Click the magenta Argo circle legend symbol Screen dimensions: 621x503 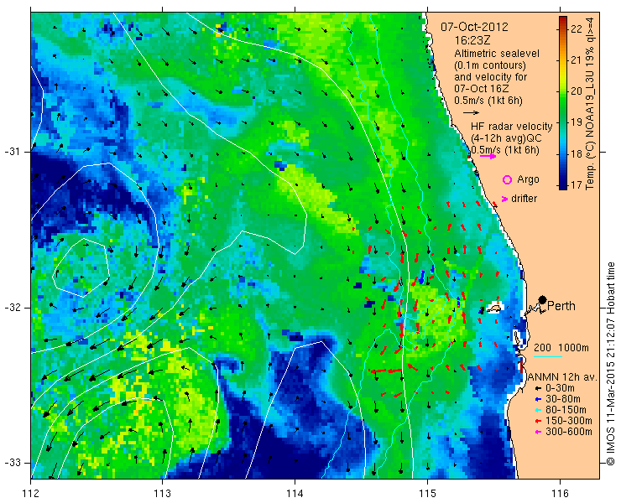click(507, 179)
